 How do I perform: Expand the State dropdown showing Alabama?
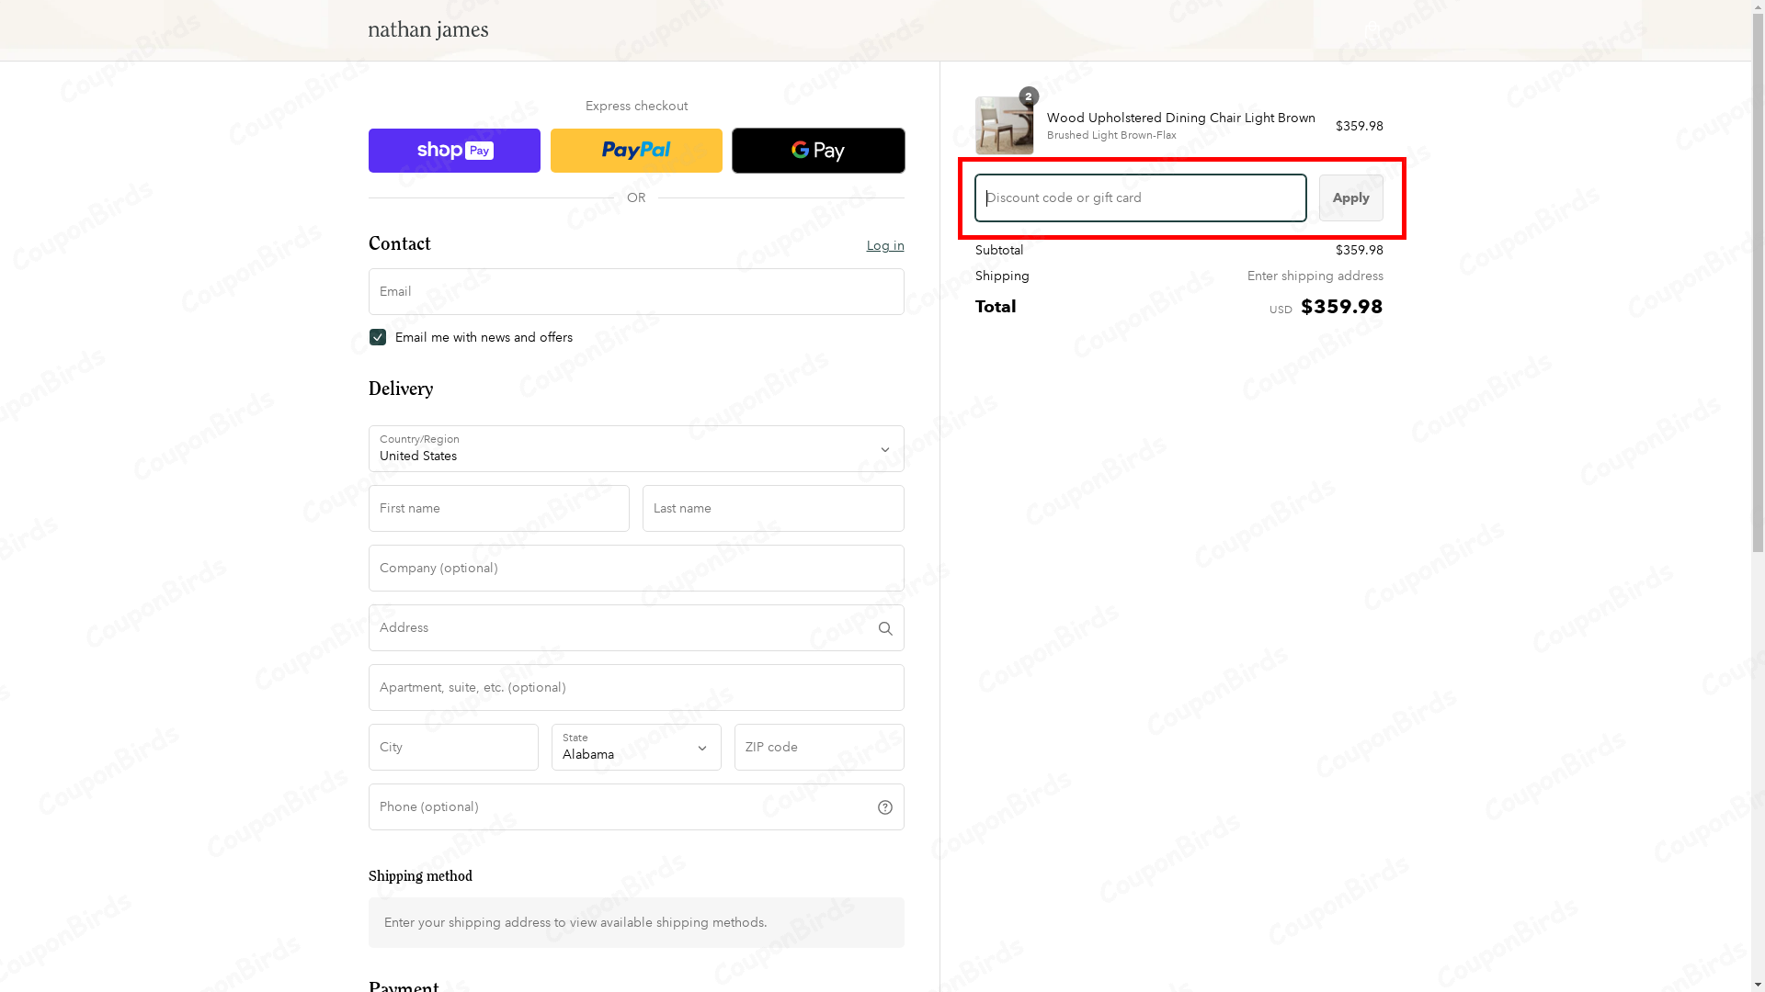click(636, 748)
